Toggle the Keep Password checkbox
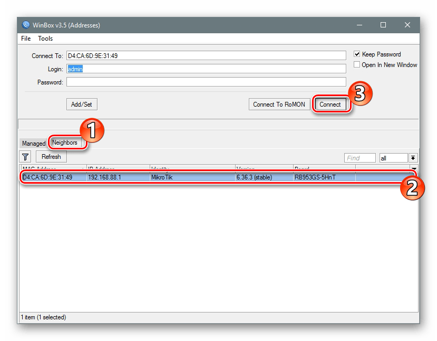Viewport: 437px width, 341px height. click(357, 54)
